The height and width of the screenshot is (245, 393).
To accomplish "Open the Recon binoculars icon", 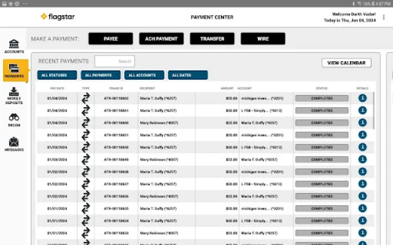I will click(x=14, y=119).
